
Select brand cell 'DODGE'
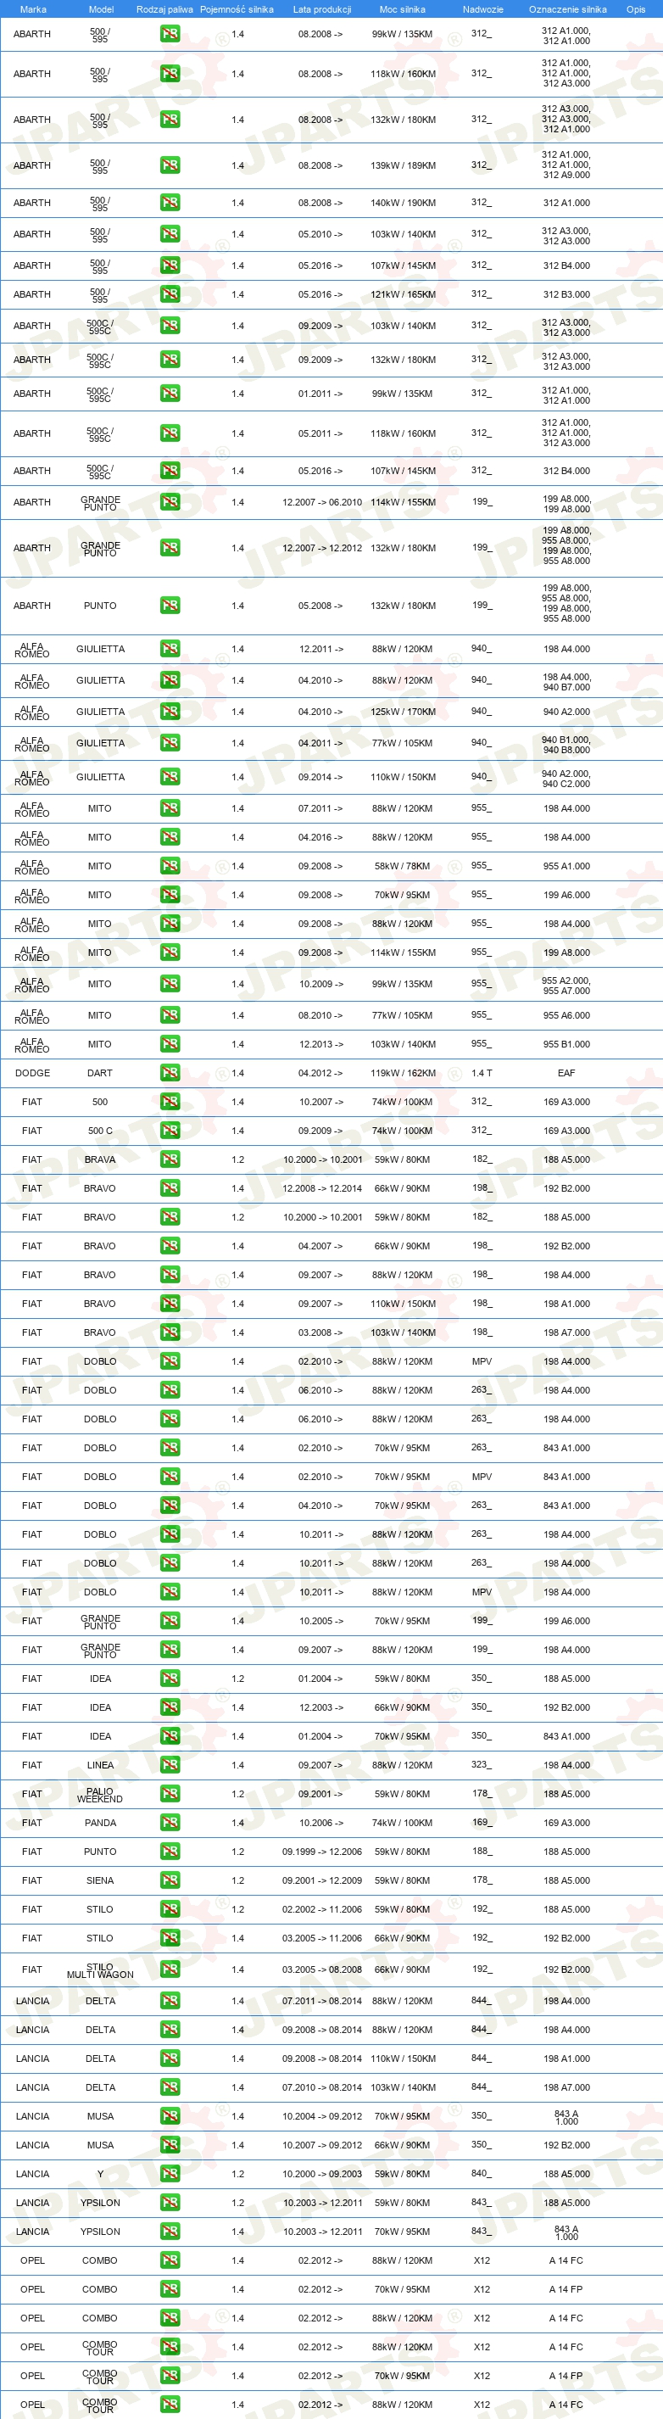point(33,1072)
